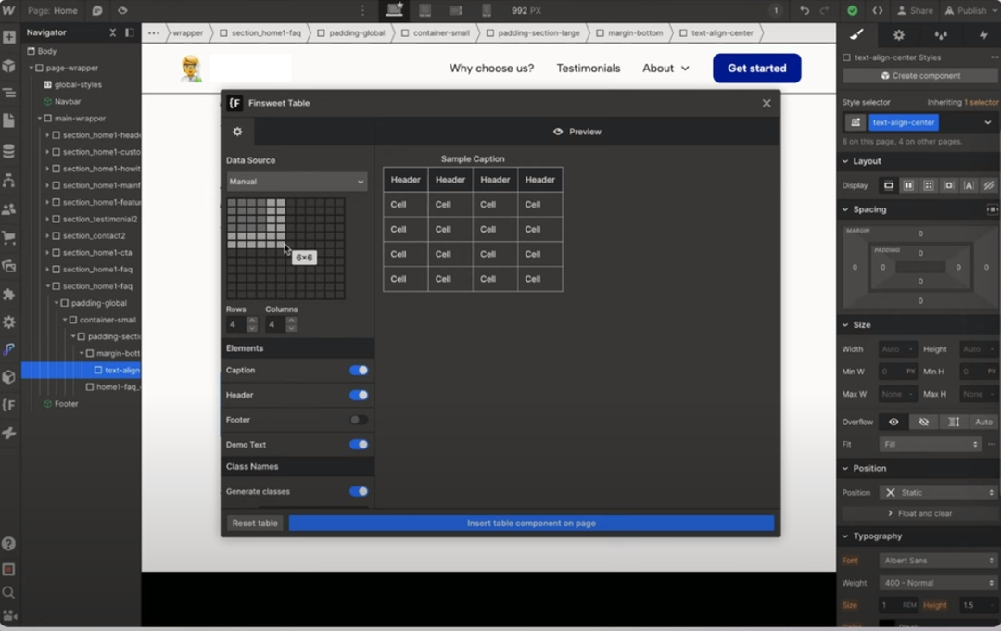Toggle the Demo Text switch

click(359, 445)
